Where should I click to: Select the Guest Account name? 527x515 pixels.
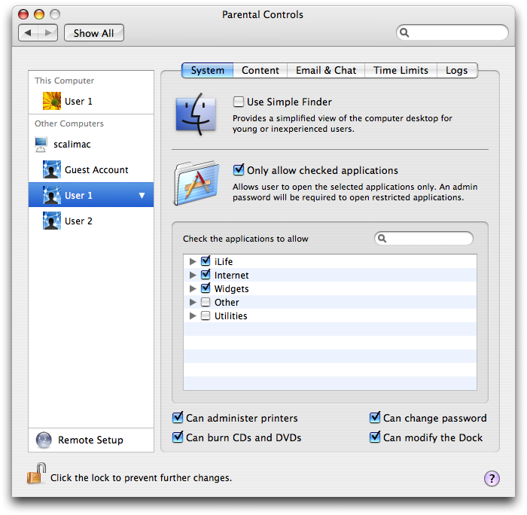point(96,169)
